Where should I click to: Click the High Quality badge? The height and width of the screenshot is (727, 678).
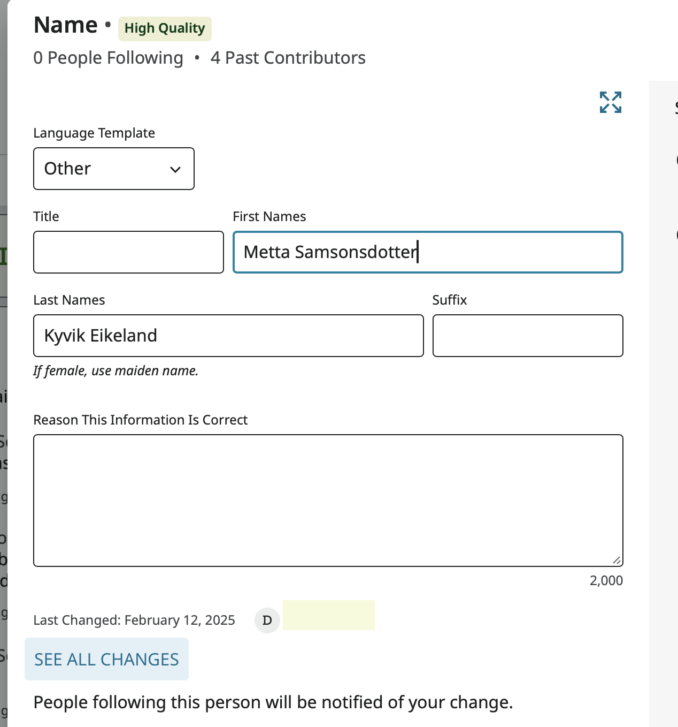164,28
